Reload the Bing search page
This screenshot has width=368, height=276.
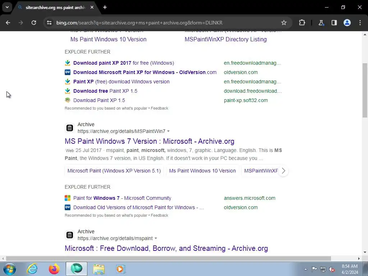[x=34, y=23]
